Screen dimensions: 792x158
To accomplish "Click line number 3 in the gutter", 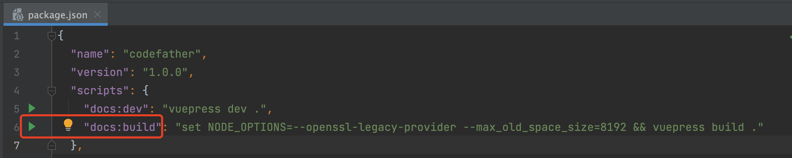I will [16, 72].
